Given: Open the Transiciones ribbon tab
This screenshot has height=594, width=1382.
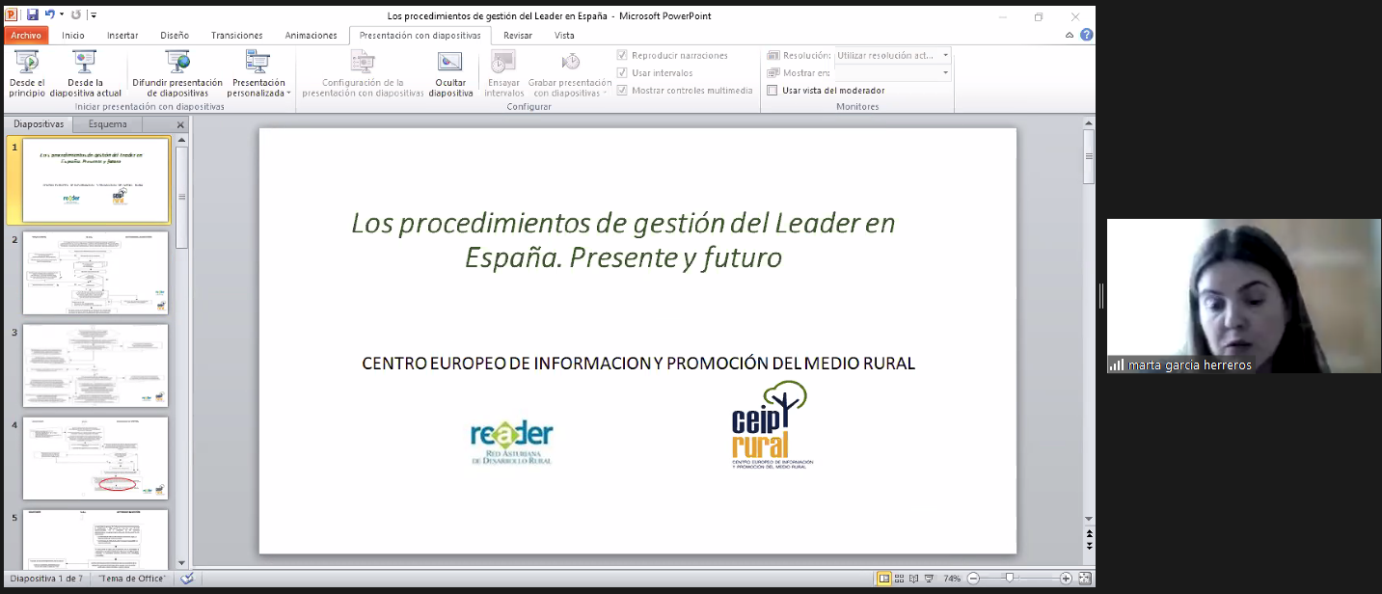Looking at the screenshot, I should coord(236,36).
